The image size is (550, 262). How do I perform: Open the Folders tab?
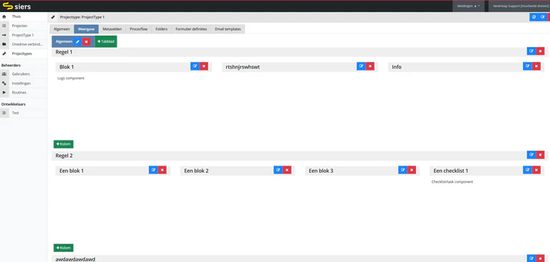point(161,29)
